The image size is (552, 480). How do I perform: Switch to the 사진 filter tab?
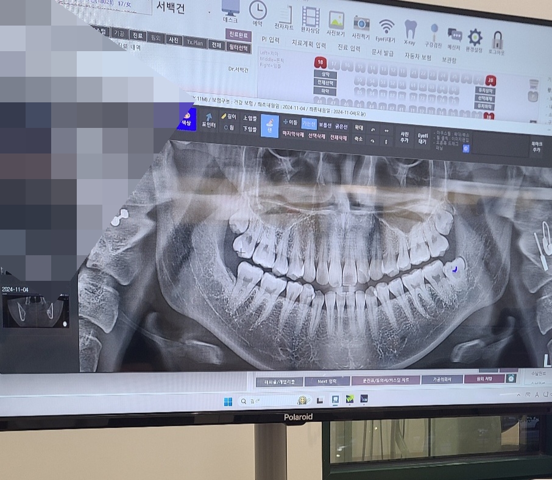173,40
